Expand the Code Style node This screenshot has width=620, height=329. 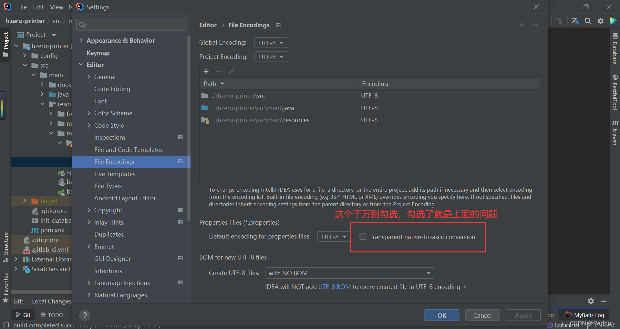click(89, 125)
